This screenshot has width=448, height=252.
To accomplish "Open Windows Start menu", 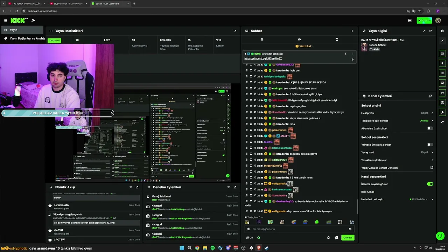I will [182, 248].
